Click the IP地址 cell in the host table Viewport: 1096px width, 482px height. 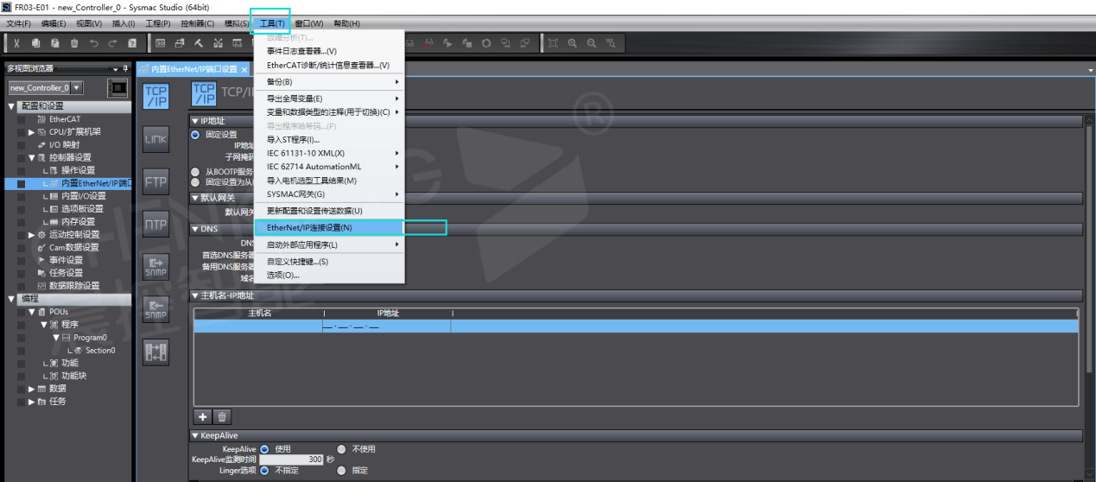[386, 327]
